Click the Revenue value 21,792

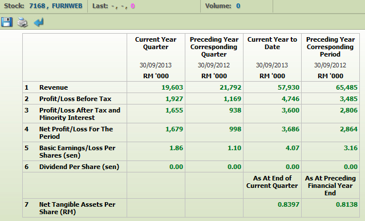(230, 87)
